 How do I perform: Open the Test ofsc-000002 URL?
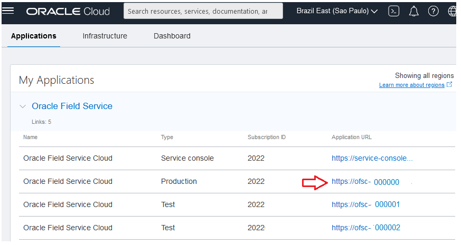(x=366, y=228)
